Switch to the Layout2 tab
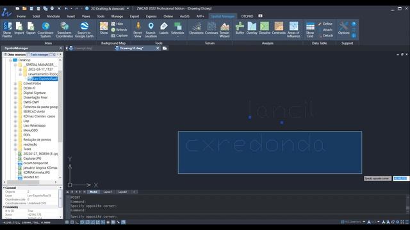This screenshot has width=410, height=230. 122,192
